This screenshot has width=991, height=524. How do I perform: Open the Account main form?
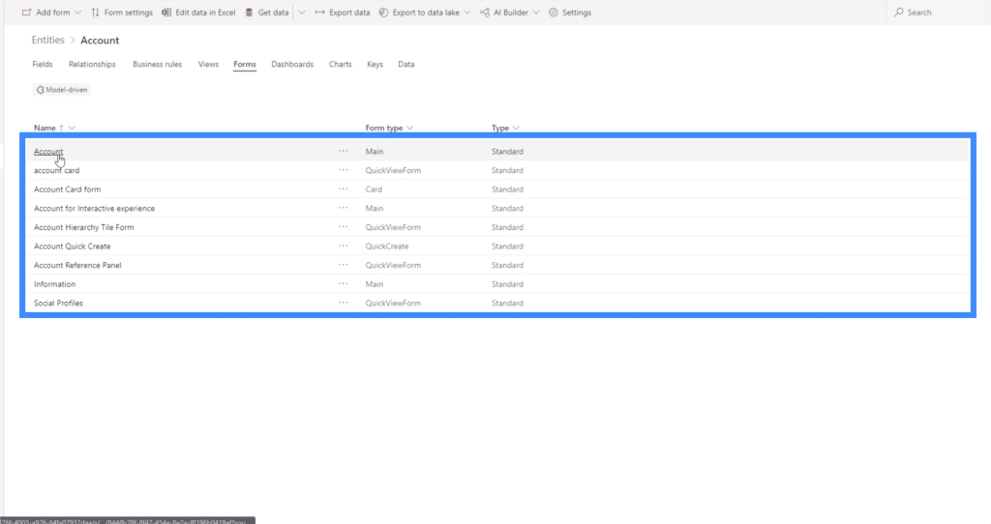tap(48, 152)
